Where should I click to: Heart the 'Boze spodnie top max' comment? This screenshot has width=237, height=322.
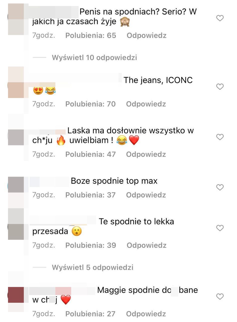[x=220, y=187]
